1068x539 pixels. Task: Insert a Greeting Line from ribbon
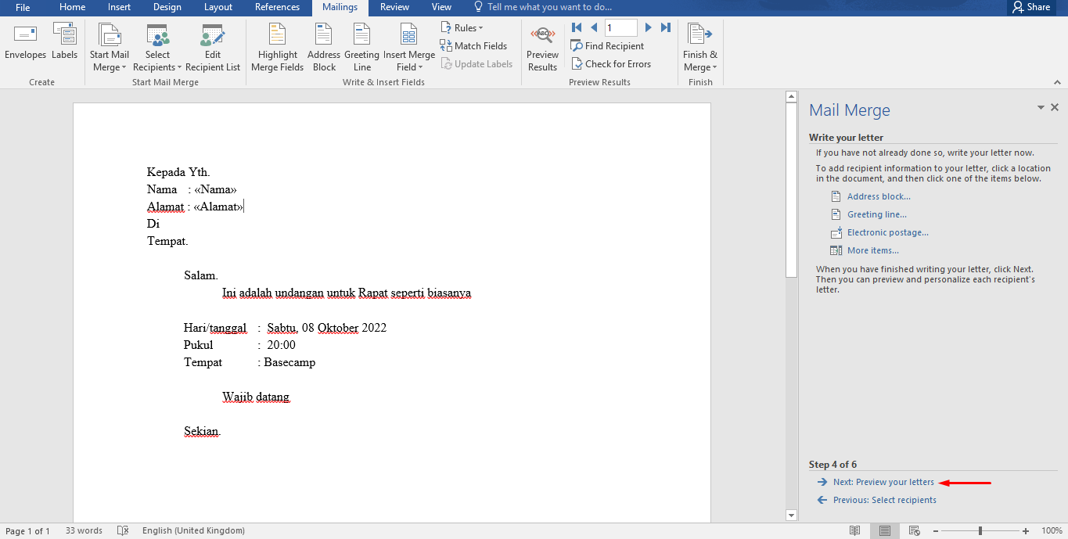pyautogui.click(x=361, y=48)
